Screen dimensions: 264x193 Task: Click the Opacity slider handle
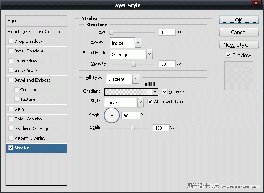coord(133,64)
